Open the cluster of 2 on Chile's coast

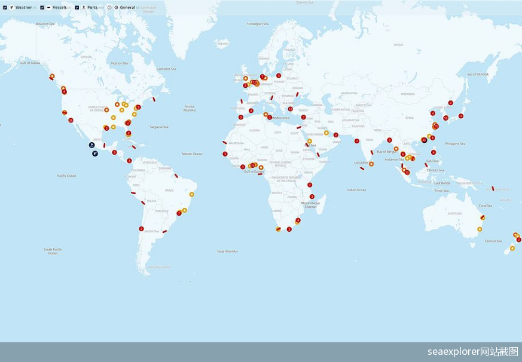coord(141,229)
